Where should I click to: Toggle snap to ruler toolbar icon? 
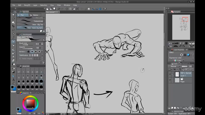[x=93, y=9]
